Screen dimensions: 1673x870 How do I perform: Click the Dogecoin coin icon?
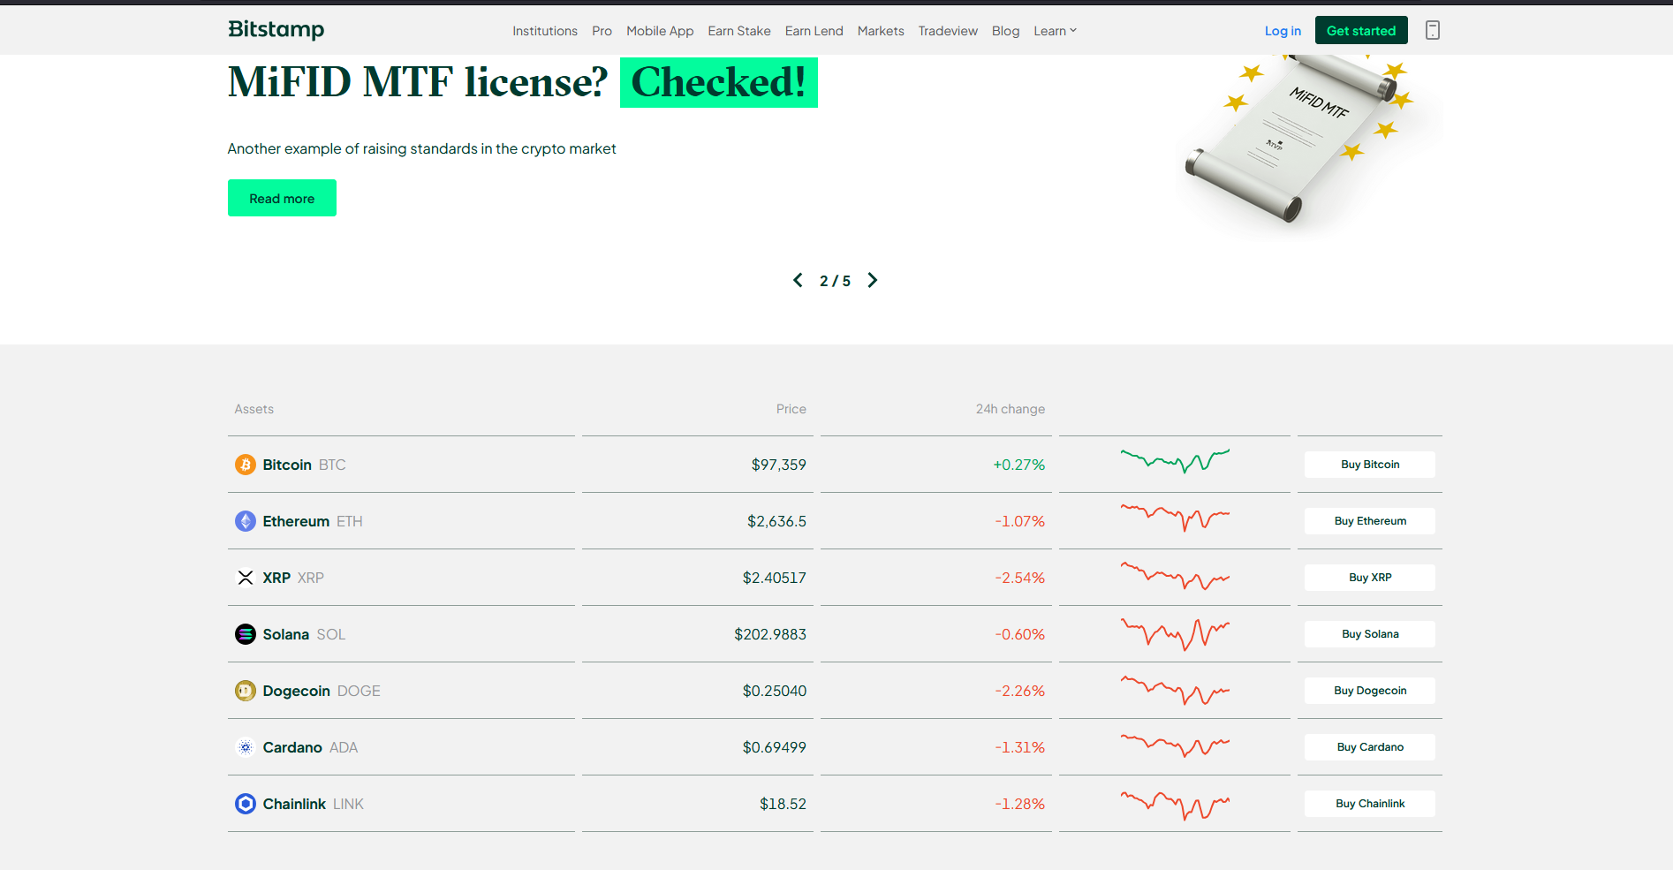point(246,691)
